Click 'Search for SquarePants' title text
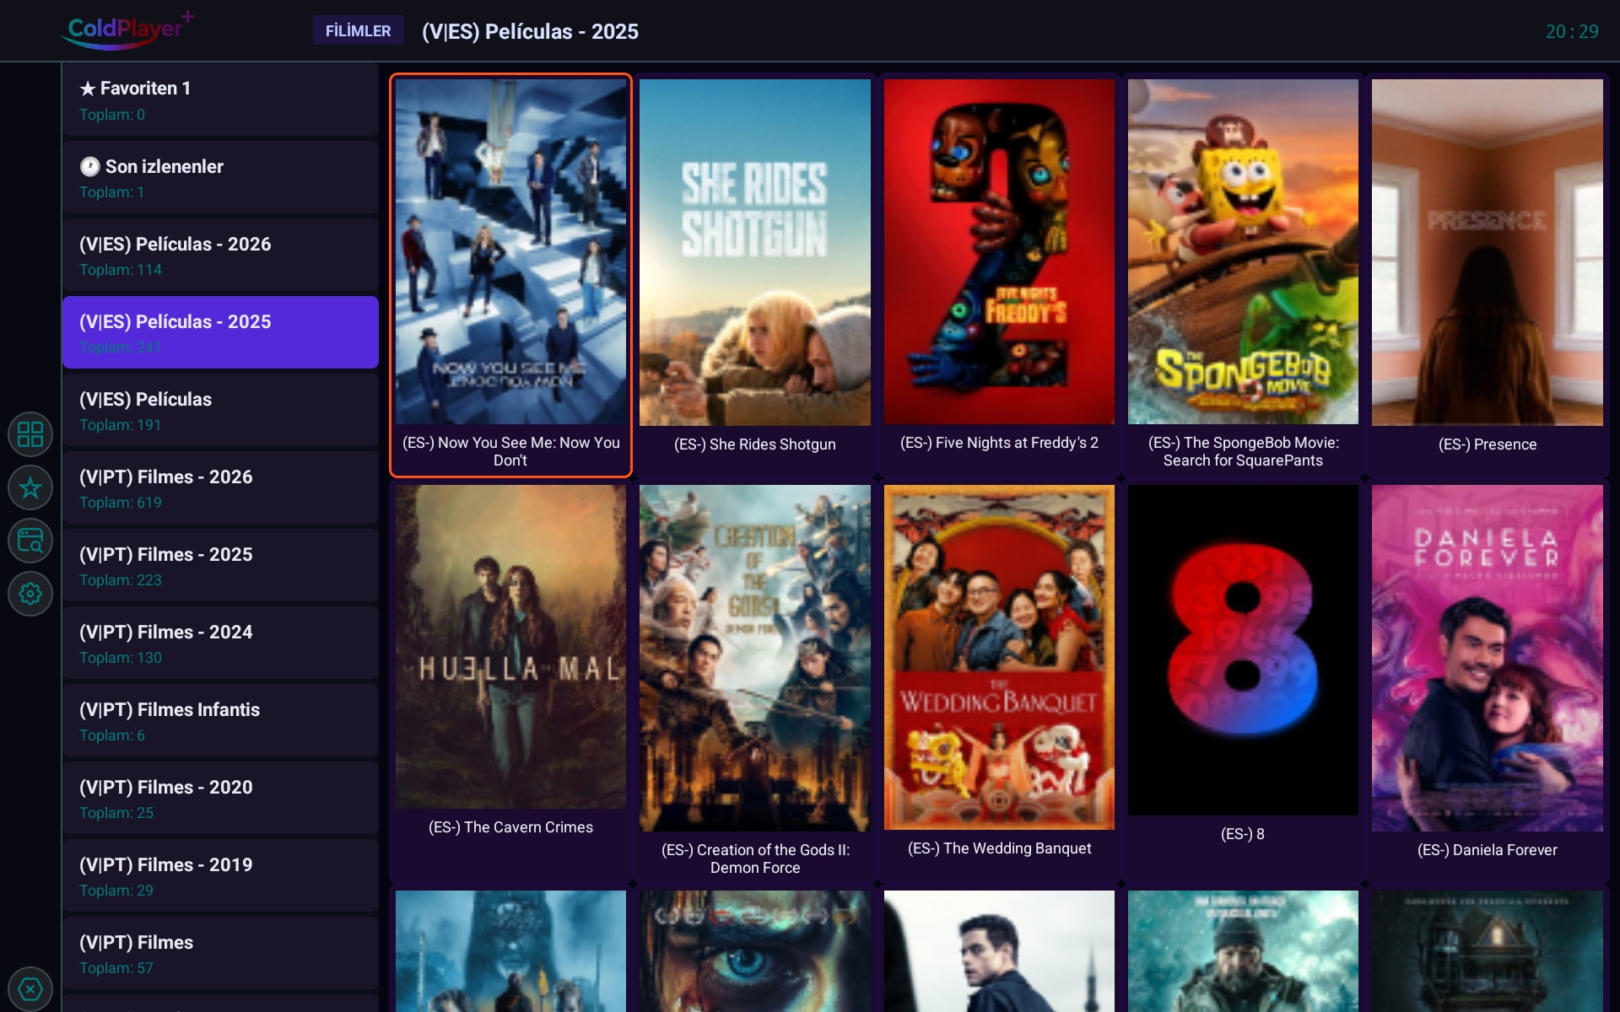This screenshot has height=1012, width=1620. tap(1243, 460)
